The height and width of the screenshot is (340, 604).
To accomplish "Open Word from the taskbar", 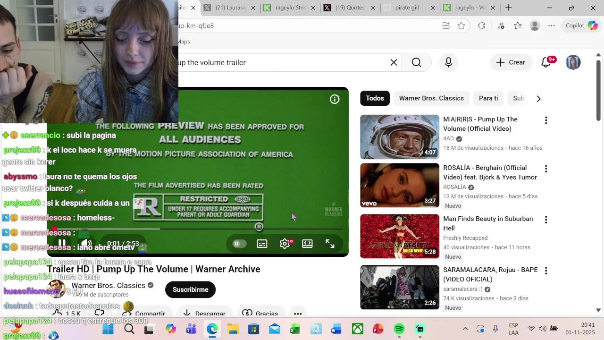I will 336,329.
